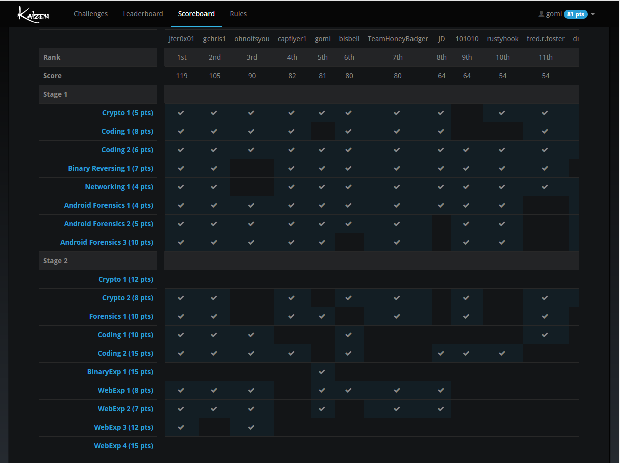
Task: Click the score 90 cell
Action: pyautogui.click(x=252, y=76)
